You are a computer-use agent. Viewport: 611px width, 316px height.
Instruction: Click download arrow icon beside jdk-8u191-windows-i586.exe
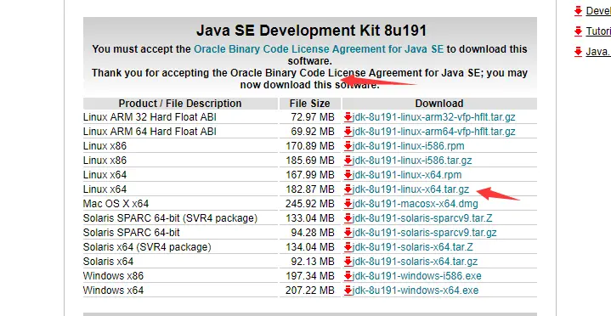coord(348,276)
